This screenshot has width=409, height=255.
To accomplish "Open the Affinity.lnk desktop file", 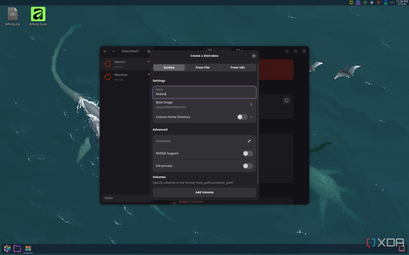I will pyautogui.click(x=13, y=16).
